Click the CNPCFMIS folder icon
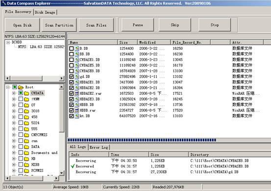The height and width of the screenshot is (191, 271). (x=26, y=135)
